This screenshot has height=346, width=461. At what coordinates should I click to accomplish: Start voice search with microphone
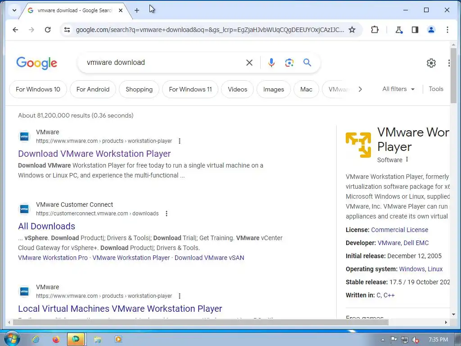271,63
